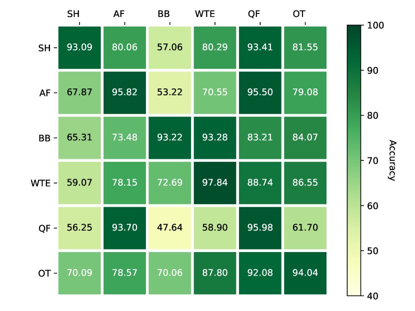Select the cell showing 80.06

[x=124, y=48]
